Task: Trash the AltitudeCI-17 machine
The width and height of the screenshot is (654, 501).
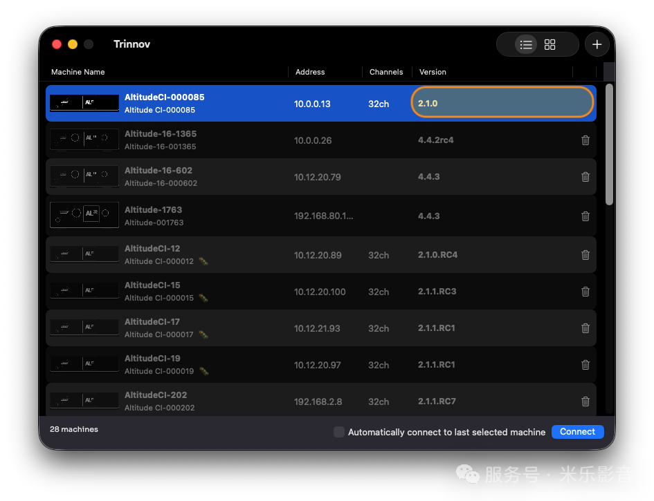Action: (585, 328)
